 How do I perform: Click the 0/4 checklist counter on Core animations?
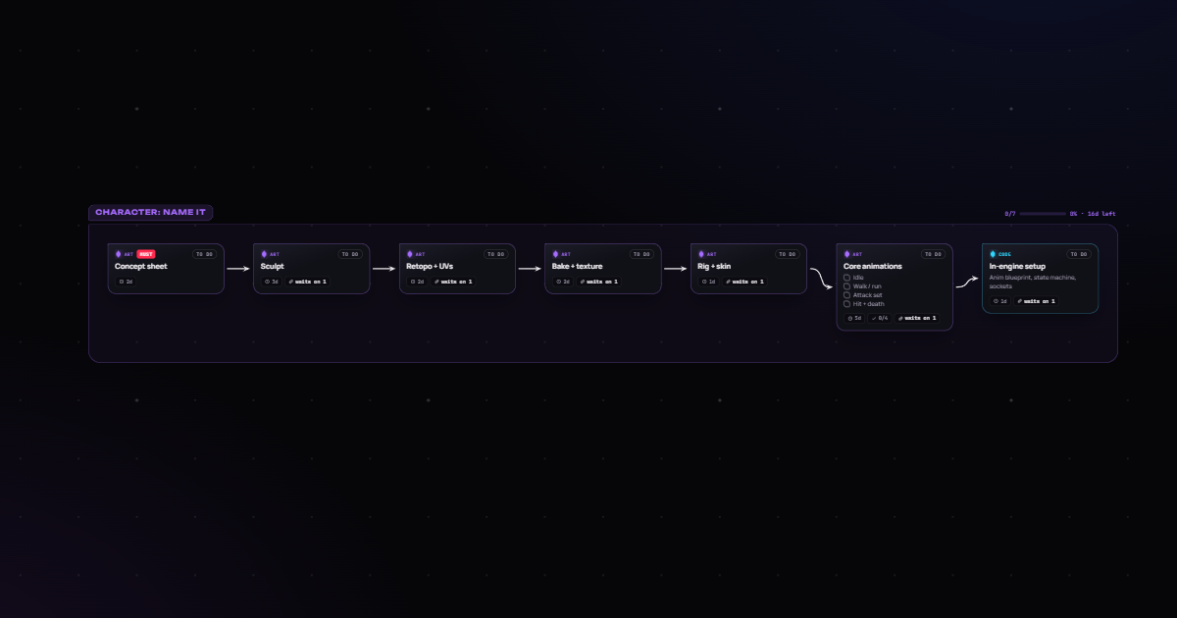[x=880, y=318]
